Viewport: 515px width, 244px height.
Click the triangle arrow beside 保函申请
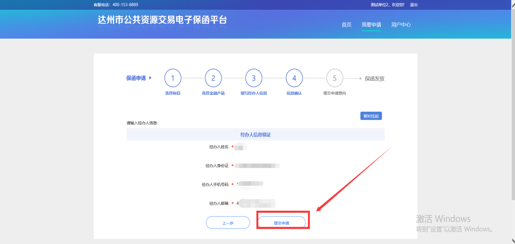click(x=150, y=78)
